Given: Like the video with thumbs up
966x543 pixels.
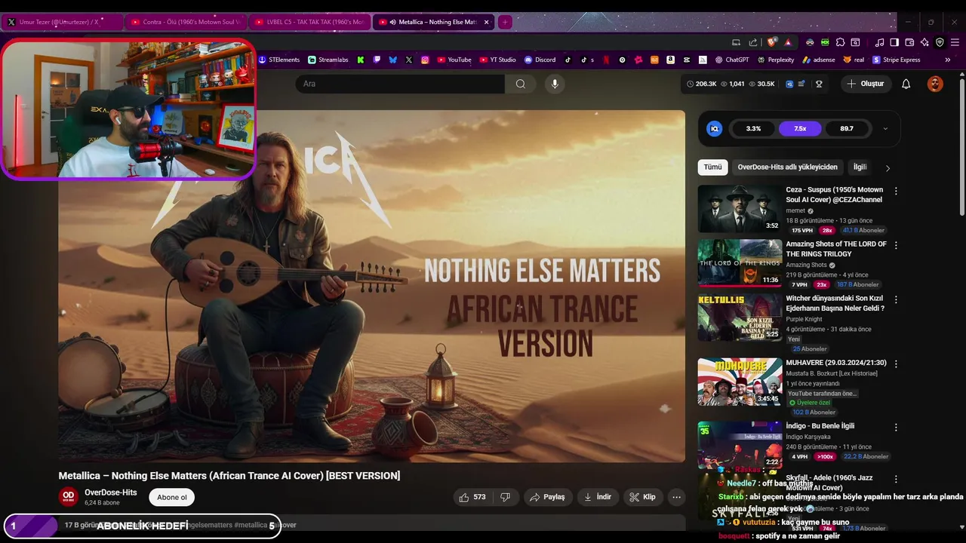Looking at the screenshot, I should click(472, 497).
